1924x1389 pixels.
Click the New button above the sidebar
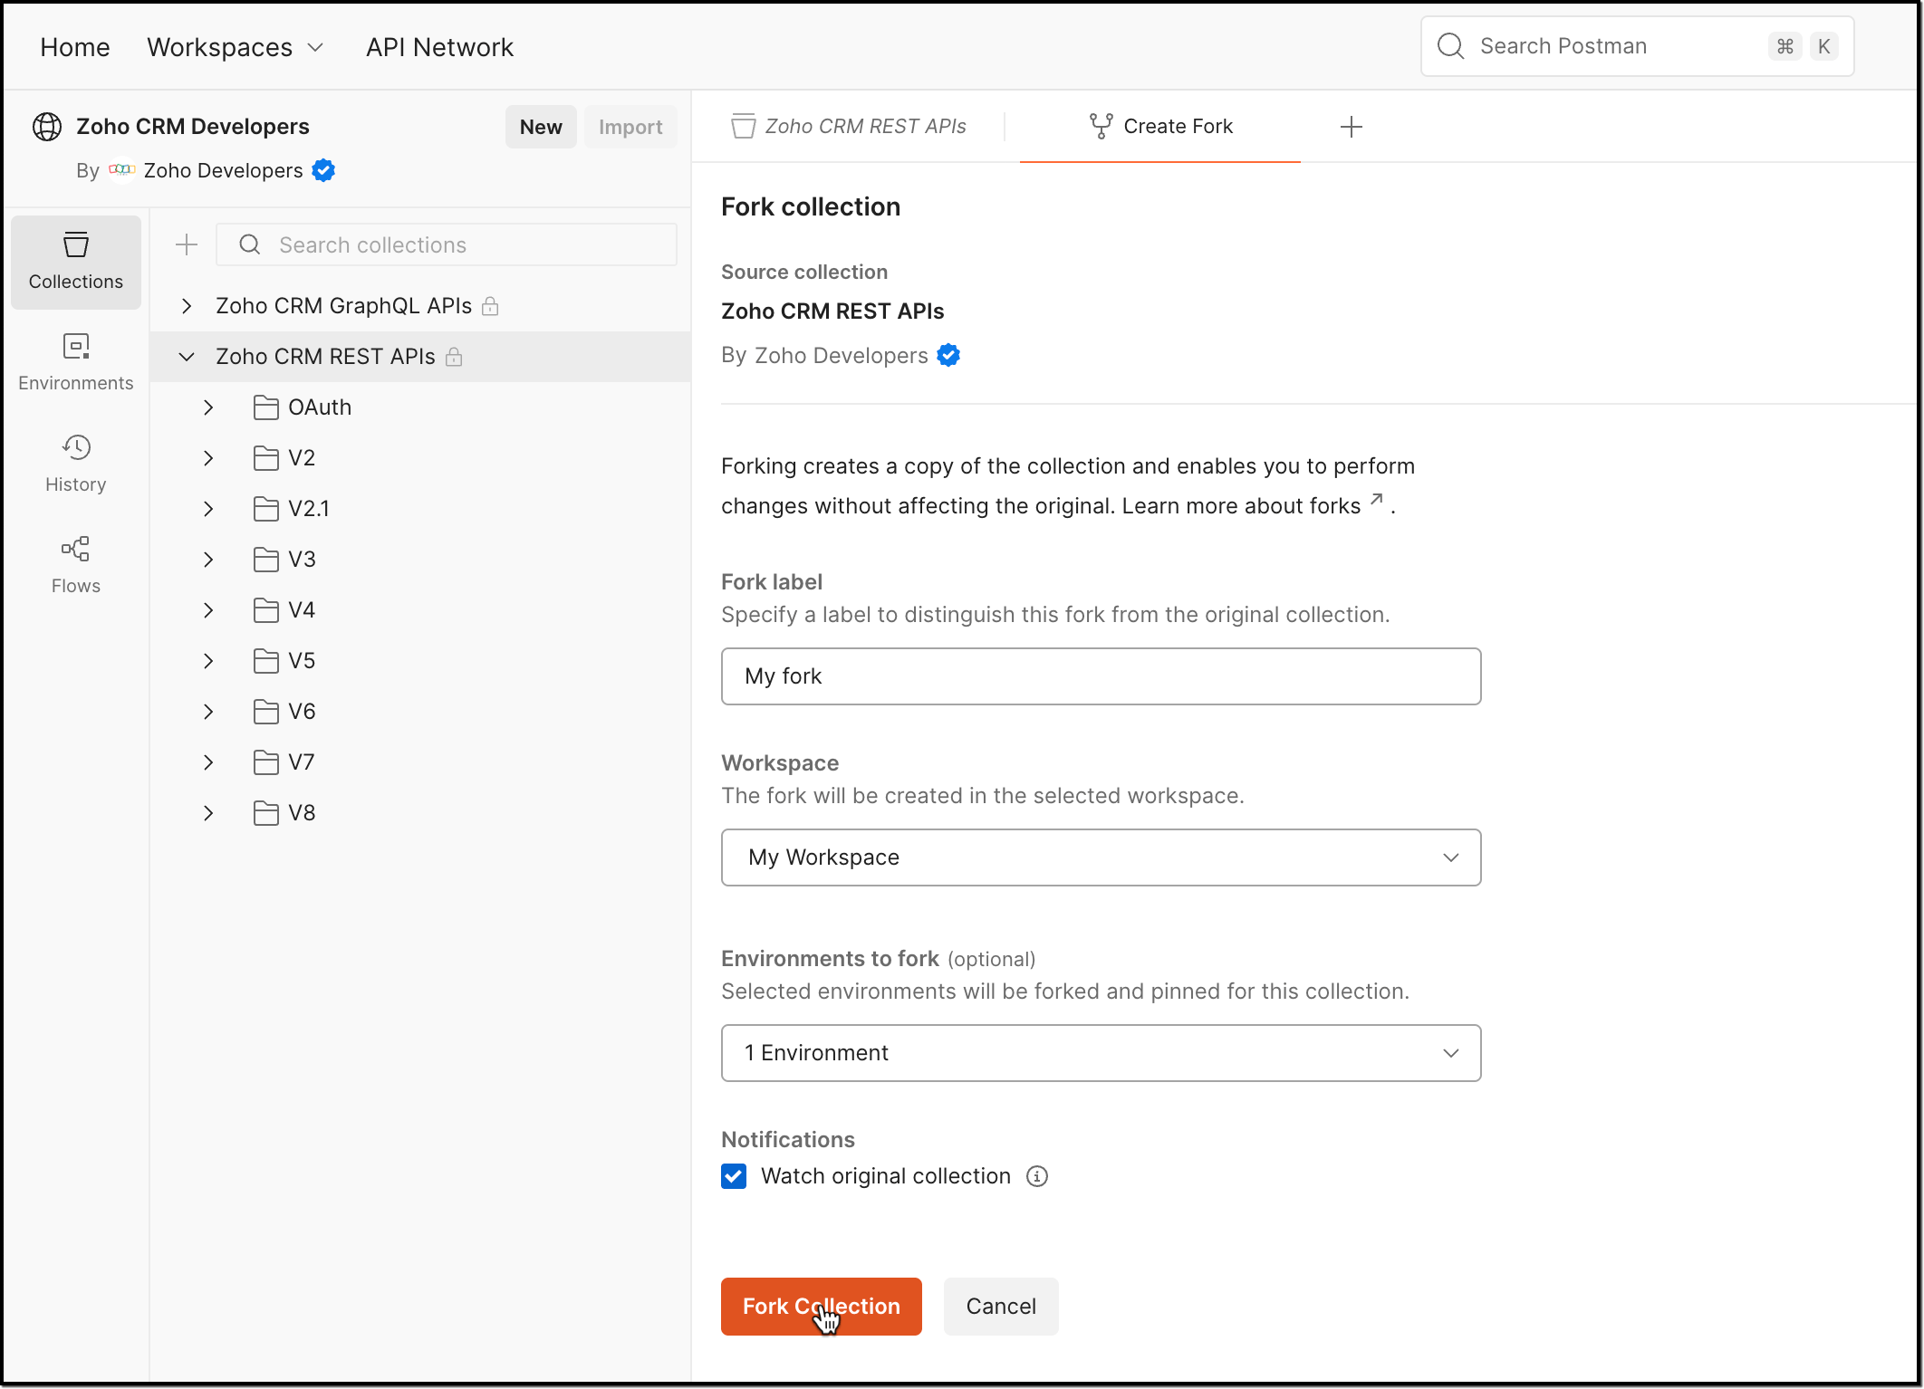click(x=540, y=126)
